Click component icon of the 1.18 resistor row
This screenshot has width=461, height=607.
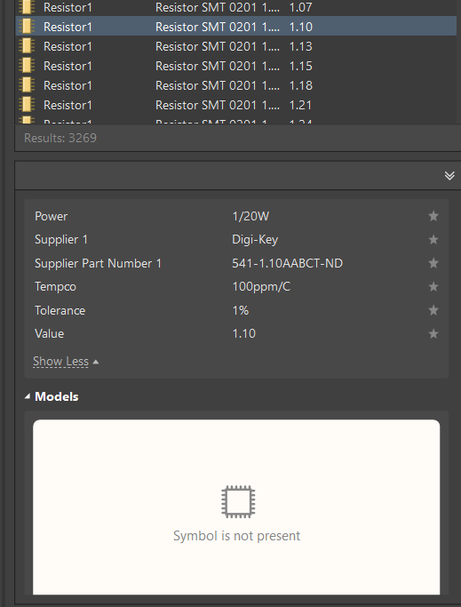coord(27,85)
